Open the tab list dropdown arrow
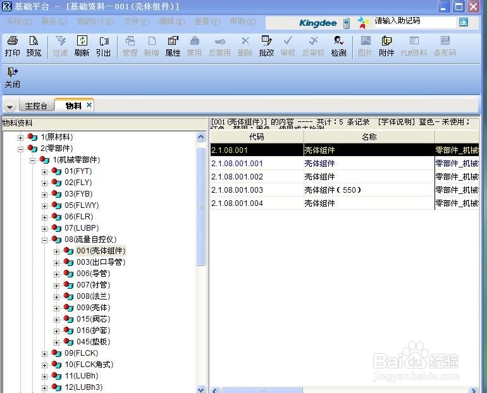The image size is (487, 393). click(x=10, y=107)
